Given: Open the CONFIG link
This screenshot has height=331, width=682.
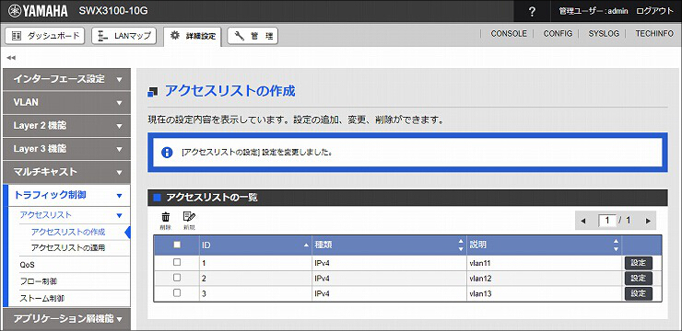Looking at the screenshot, I should (558, 33).
